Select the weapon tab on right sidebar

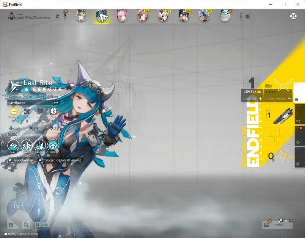(300, 115)
